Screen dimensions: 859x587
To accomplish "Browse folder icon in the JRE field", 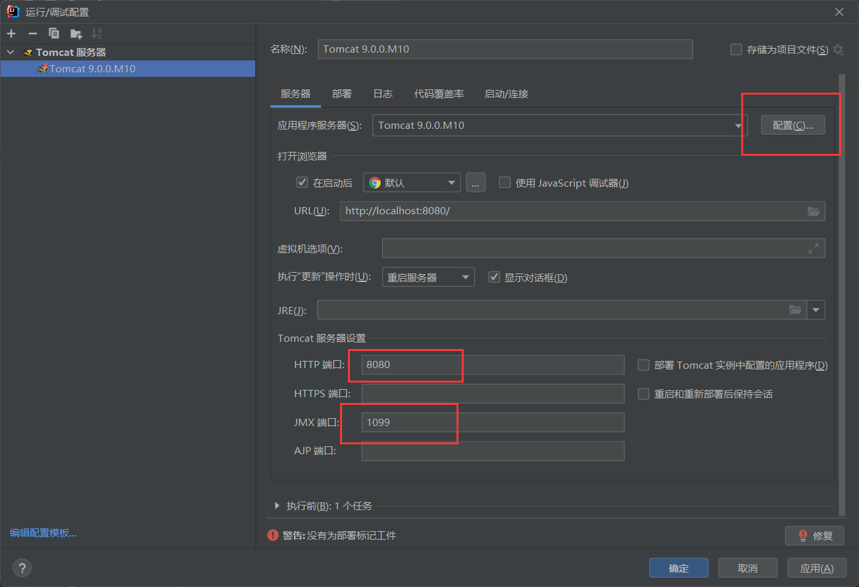I will coord(795,310).
